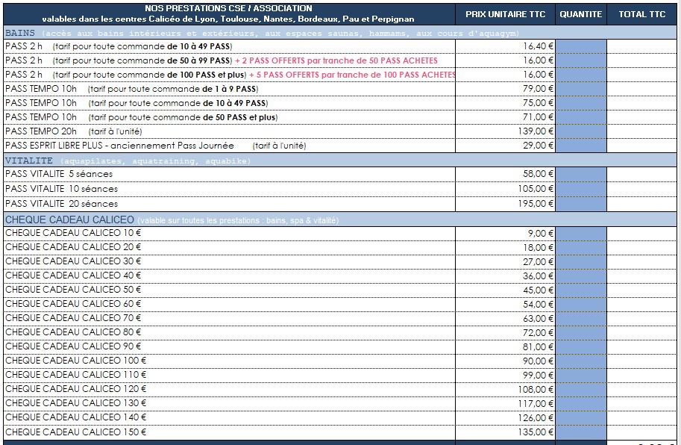
Task: Select the 81,00 € price cell
Action: point(505,346)
